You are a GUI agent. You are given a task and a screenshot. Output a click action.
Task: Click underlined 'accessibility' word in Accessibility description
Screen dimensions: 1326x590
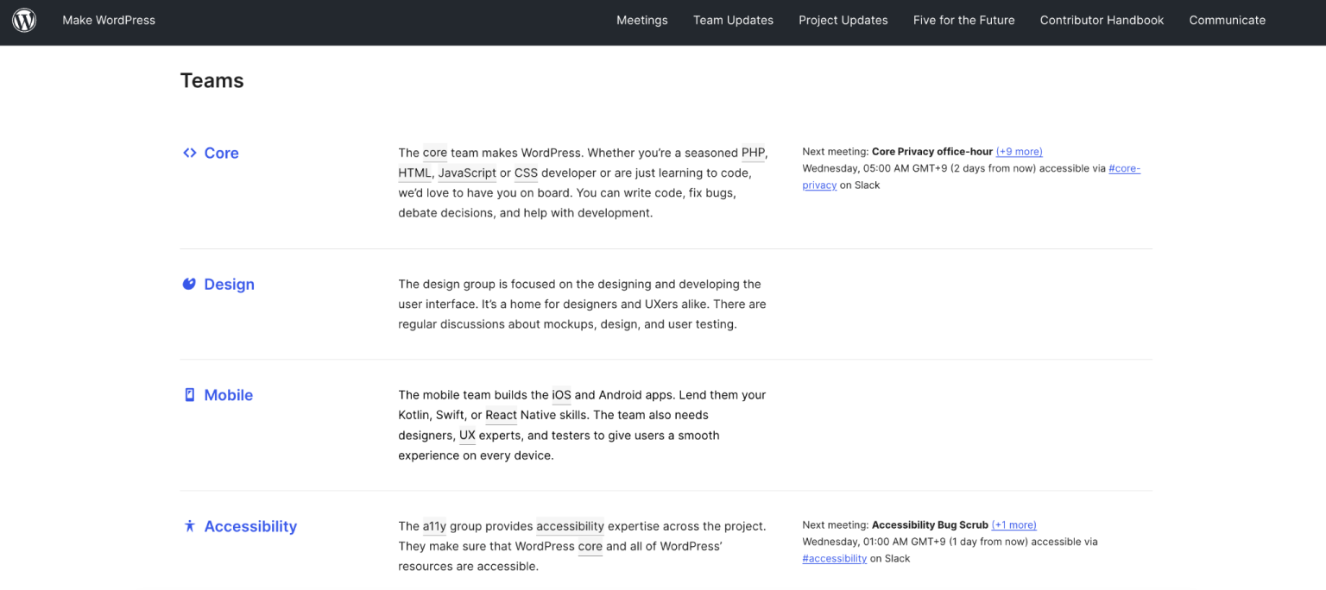pos(570,526)
